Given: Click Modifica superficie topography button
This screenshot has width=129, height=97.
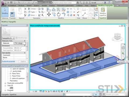Looking at the screenshot, I should pos(103,12).
